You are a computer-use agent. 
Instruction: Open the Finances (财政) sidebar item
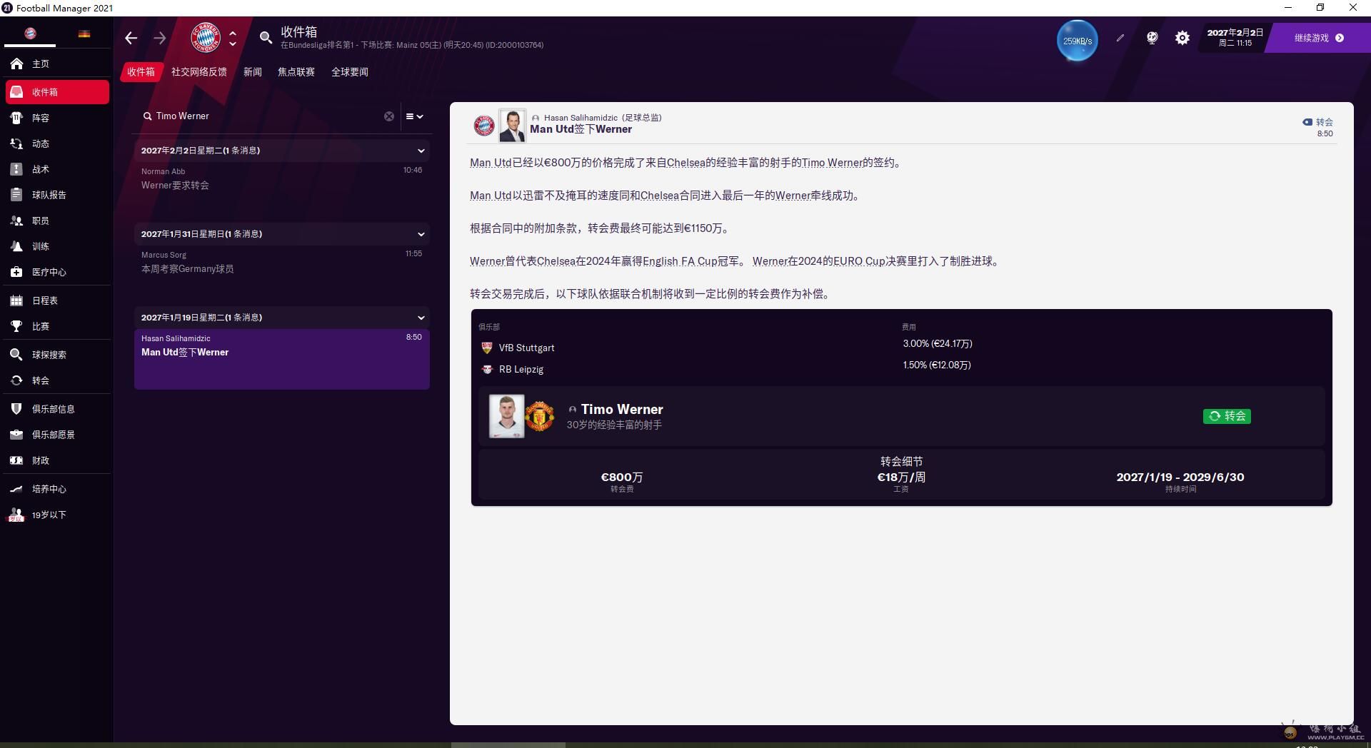(40, 460)
